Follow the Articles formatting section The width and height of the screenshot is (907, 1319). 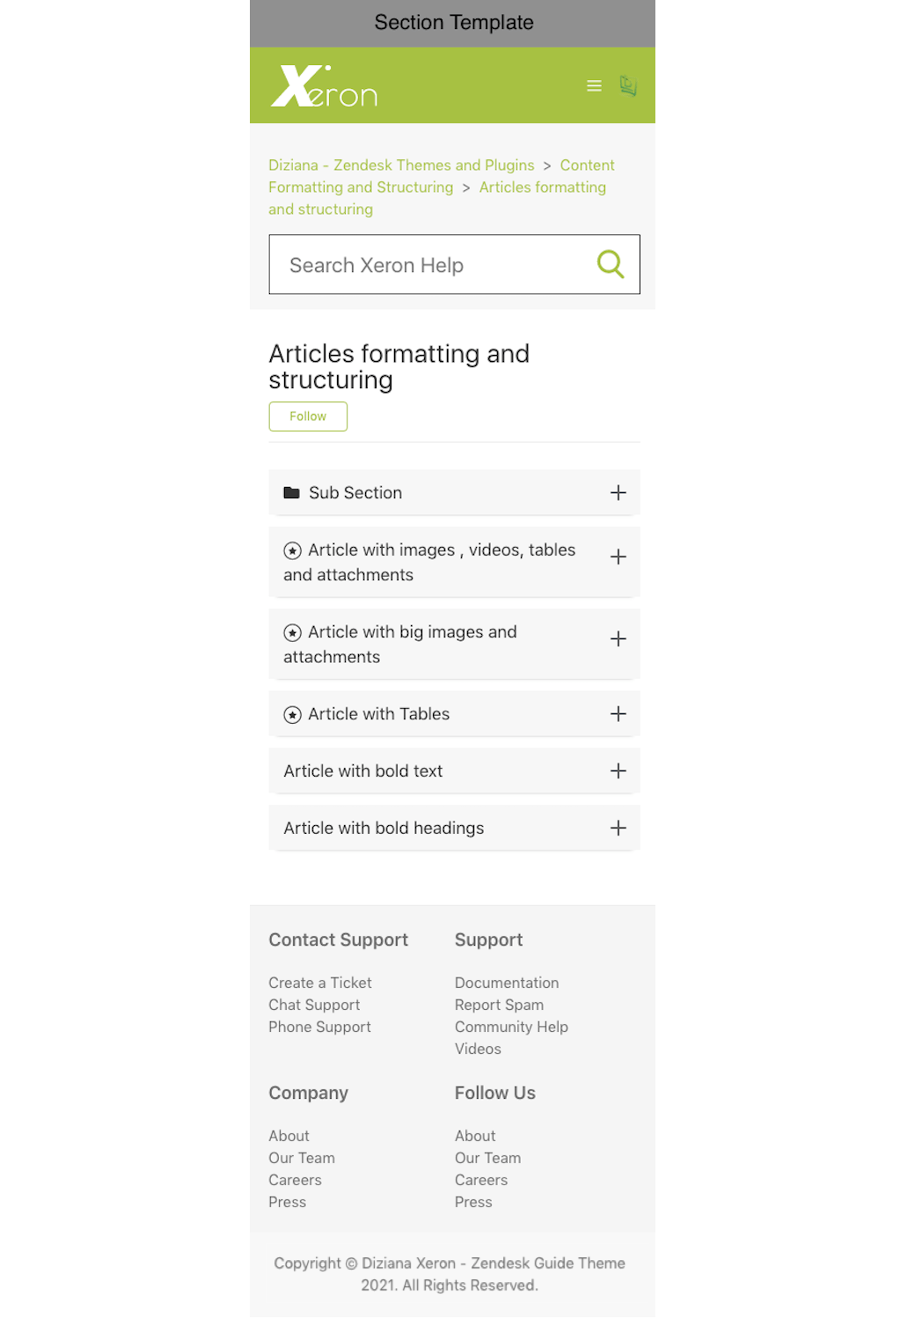308,416
